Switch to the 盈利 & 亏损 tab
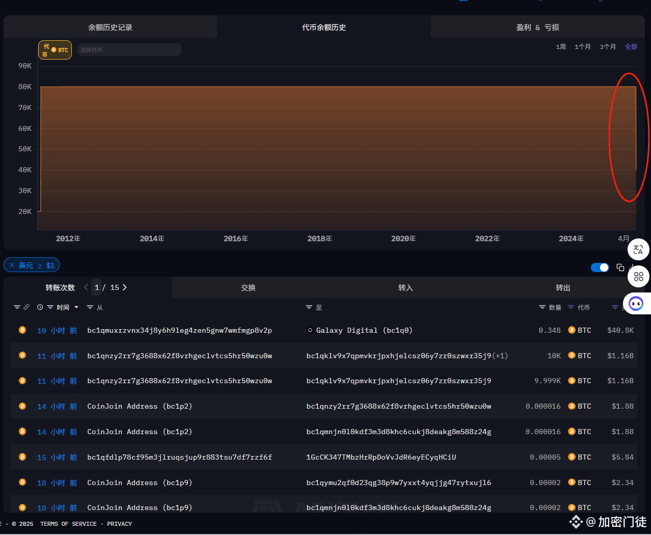The width and height of the screenshot is (651, 535). (537, 26)
